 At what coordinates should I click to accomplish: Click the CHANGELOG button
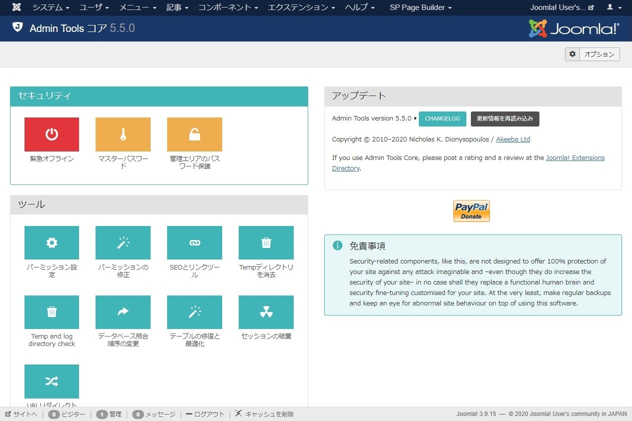[442, 119]
